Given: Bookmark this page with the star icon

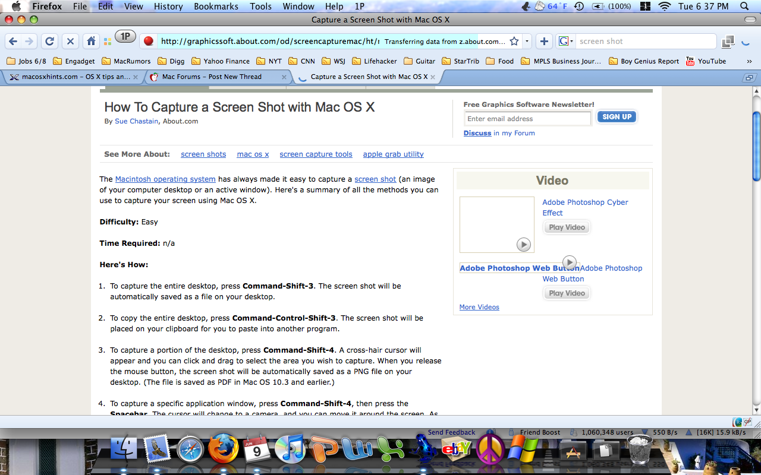Looking at the screenshot, I should pos(514,42).
